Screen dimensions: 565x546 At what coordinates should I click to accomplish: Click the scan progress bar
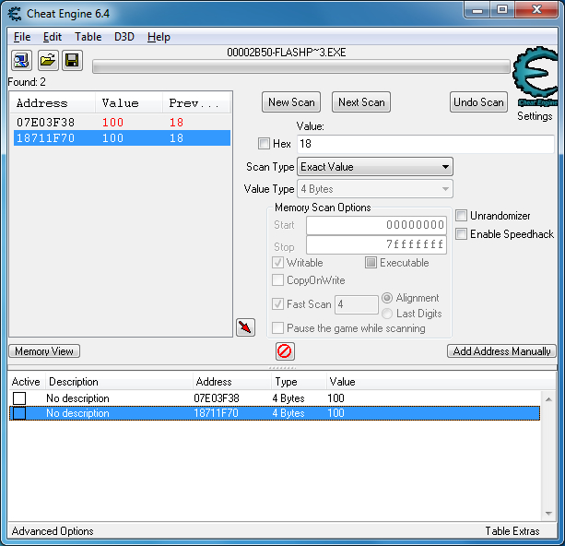[301, 67]
